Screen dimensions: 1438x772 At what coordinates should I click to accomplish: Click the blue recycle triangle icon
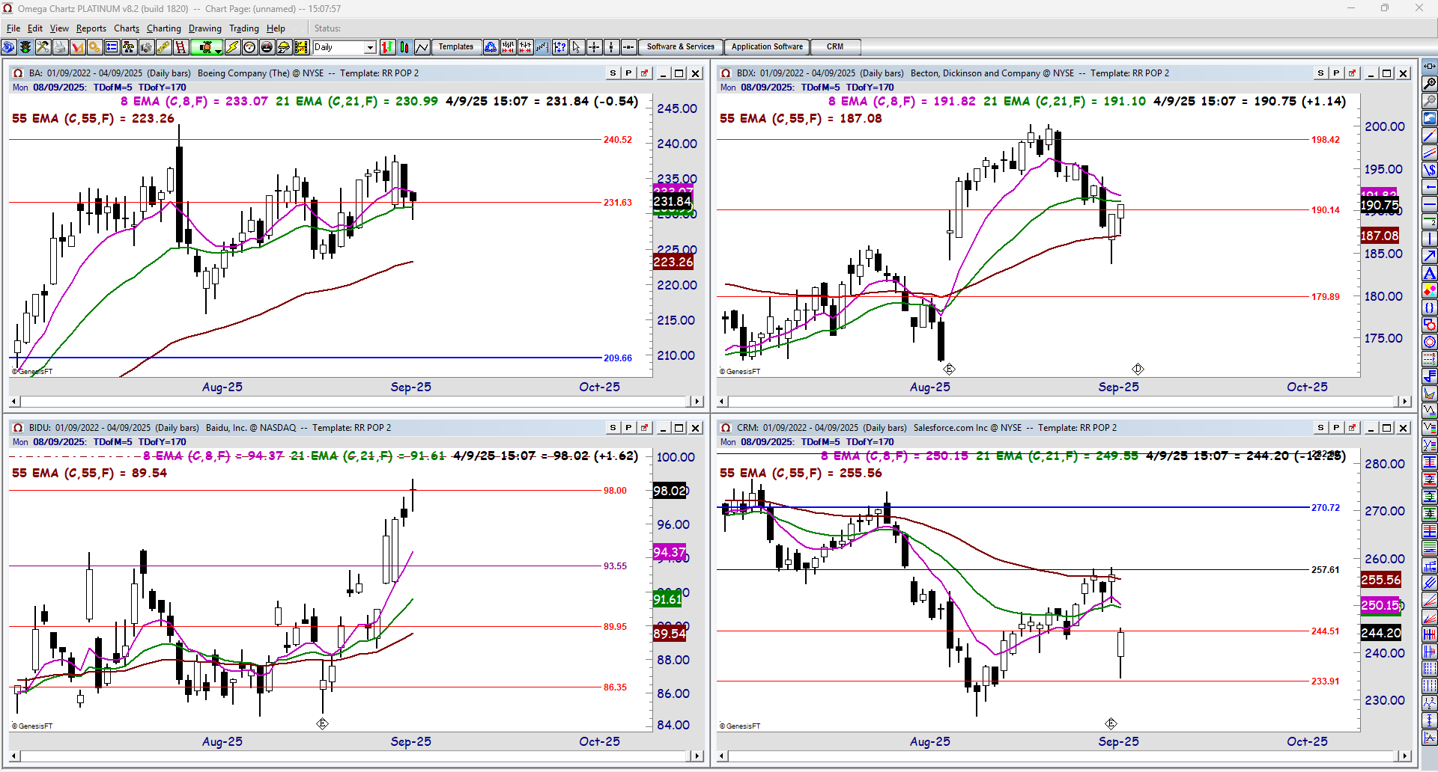point(491,47)
